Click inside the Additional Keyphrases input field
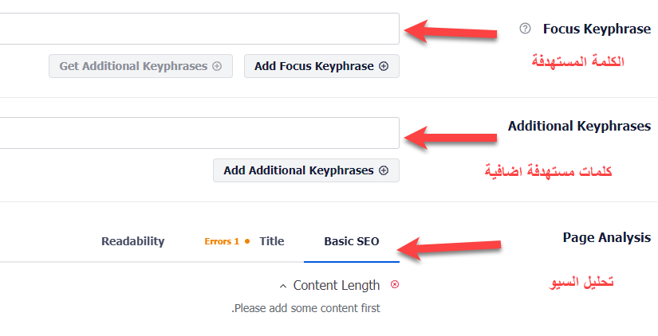 [x=199, y=133]
